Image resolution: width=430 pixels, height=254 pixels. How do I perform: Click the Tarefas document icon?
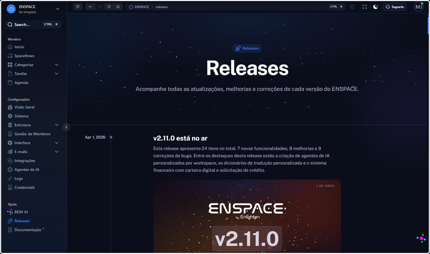click(x=10, y=74)
